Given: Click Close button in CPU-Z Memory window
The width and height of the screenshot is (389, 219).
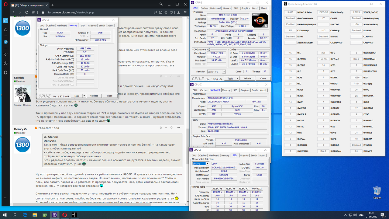Looking at the screenshot, I should click(x=110, y=96).
